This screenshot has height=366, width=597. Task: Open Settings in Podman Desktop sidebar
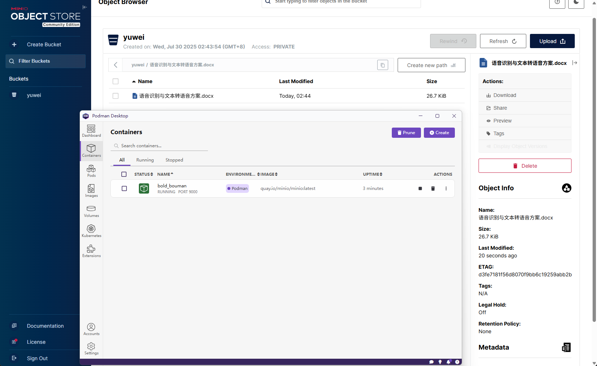click(x=91, y=349)
